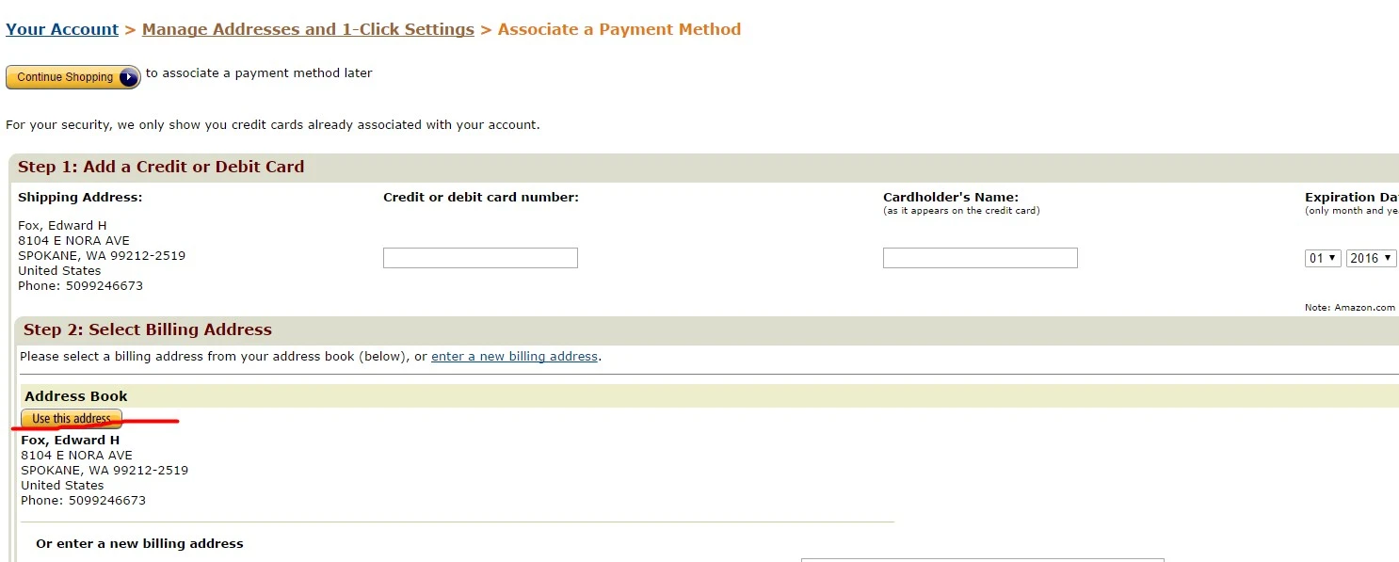Select the bold Fox, Edward H name in Address Book
This screenshot has height=562, width=1399.
click(x=71, y=441)
